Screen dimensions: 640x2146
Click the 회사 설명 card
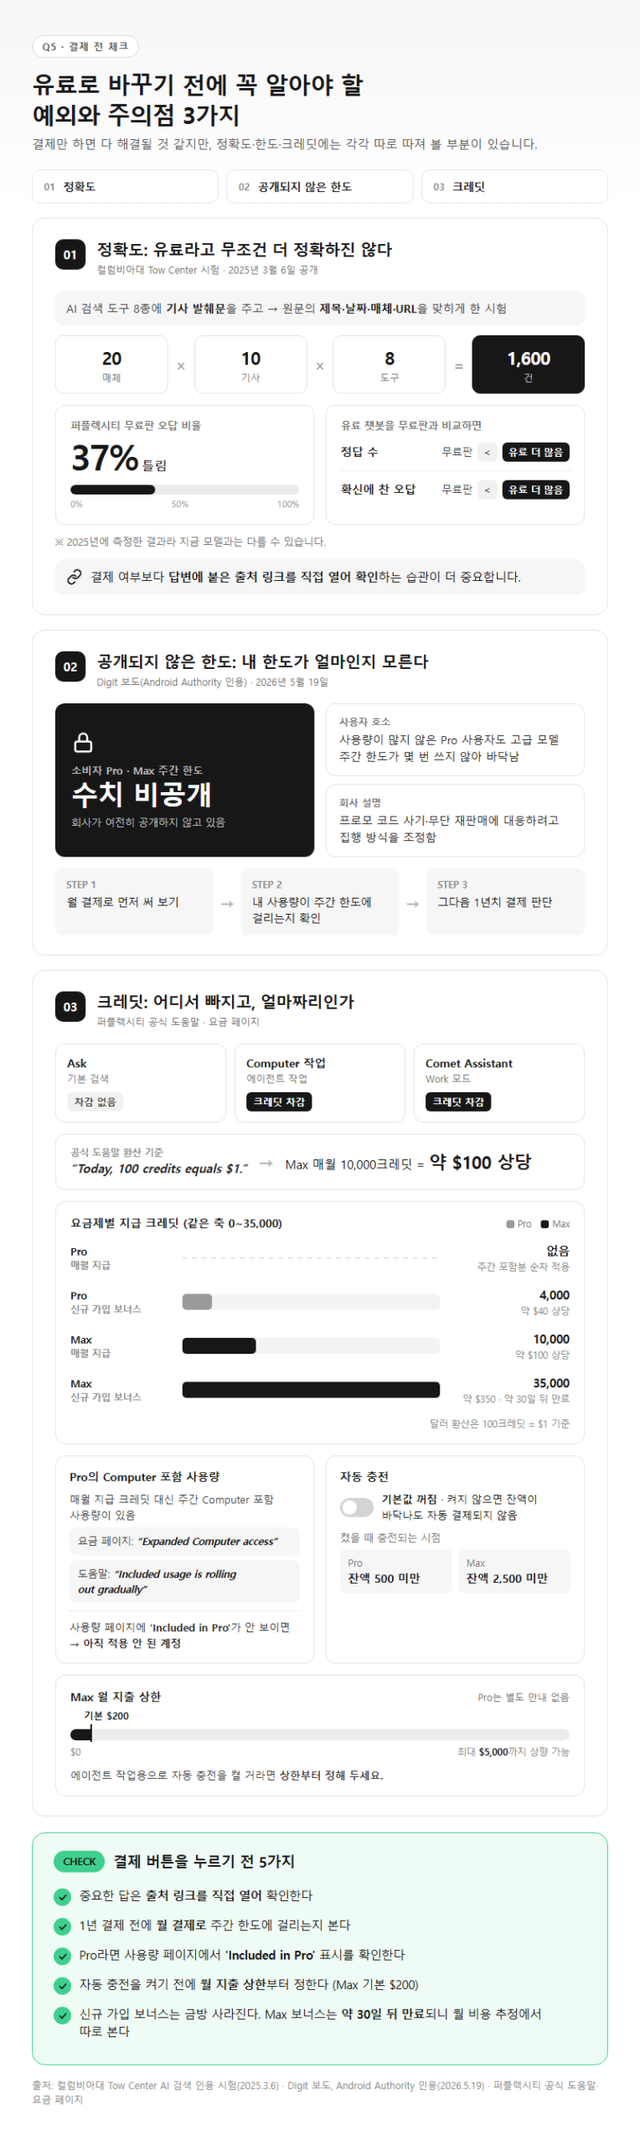click(x=455, y=820)
